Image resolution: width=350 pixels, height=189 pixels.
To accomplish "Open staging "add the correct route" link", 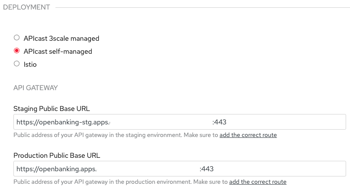I will [248, 135].
